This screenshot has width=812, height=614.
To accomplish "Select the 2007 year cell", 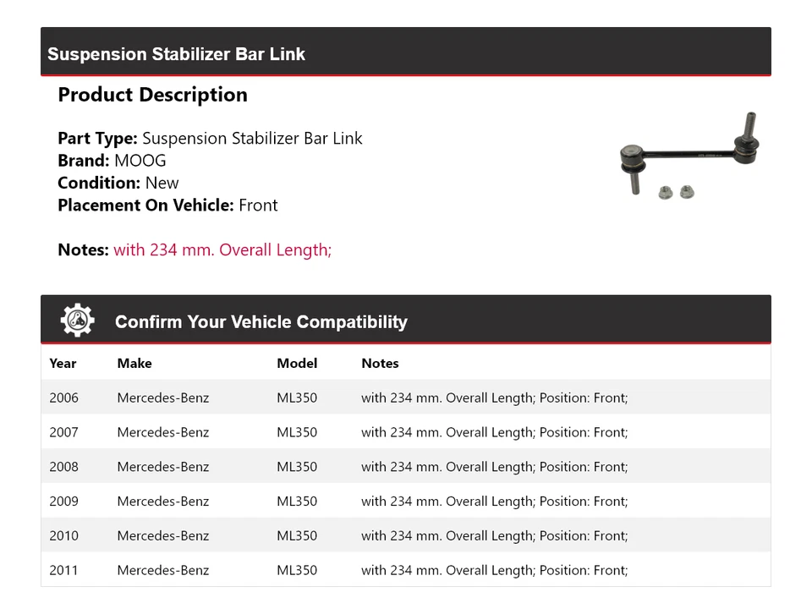I will 63,432.
